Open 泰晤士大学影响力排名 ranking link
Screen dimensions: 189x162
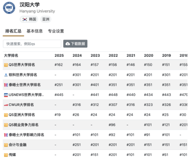[26, 135]
